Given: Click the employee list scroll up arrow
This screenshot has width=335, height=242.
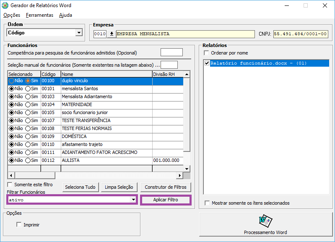Looking at the screenshot, I should 187,74.
